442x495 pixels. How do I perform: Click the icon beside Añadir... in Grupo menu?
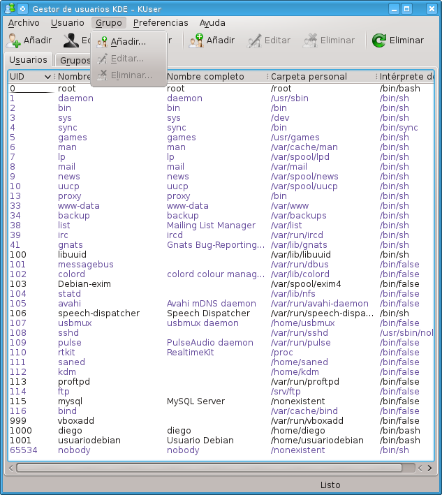point(102,42)
